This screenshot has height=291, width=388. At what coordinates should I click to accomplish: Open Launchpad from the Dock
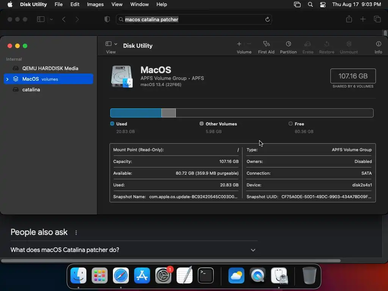(x=100, y=275)
